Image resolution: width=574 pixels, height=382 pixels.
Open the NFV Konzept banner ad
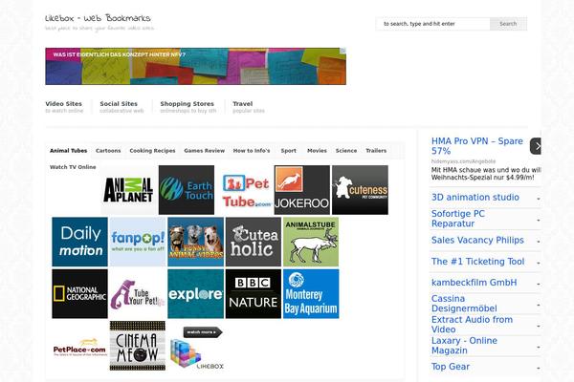[195, 66]
